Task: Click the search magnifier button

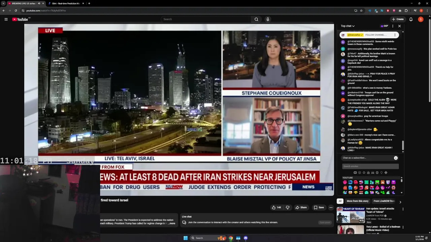Action: [256, 19]
